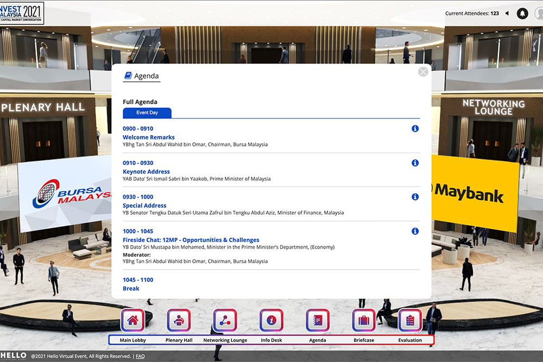Click the Main Lobby label
Viewport: 543px width, 362px height.
coord(132,340)
